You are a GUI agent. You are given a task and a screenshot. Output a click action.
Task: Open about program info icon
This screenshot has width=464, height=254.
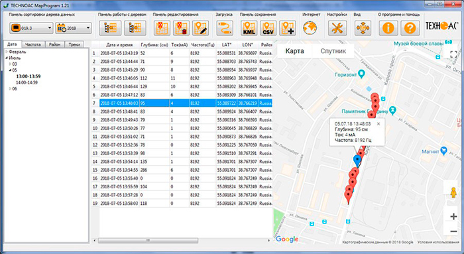click(x=388, y=28)
